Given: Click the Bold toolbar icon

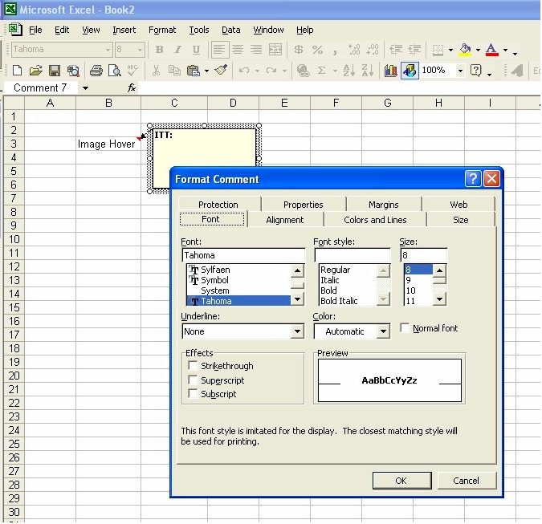Looking at the screenshot, I should [x=159, y=50].
